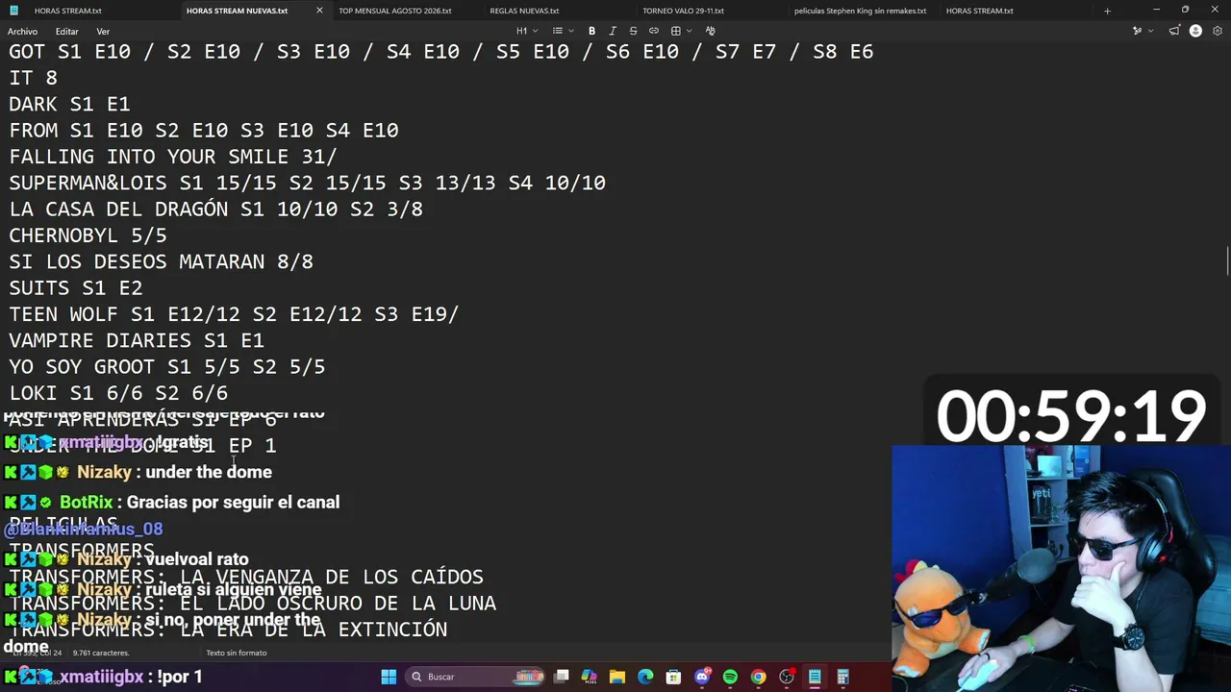Add a new Notepad tab

point(1107,11)
